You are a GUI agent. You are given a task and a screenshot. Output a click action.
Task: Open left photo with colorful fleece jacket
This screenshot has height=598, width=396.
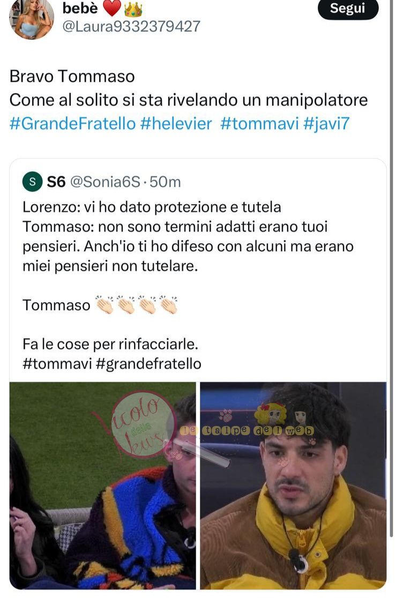tap(103, 485)
